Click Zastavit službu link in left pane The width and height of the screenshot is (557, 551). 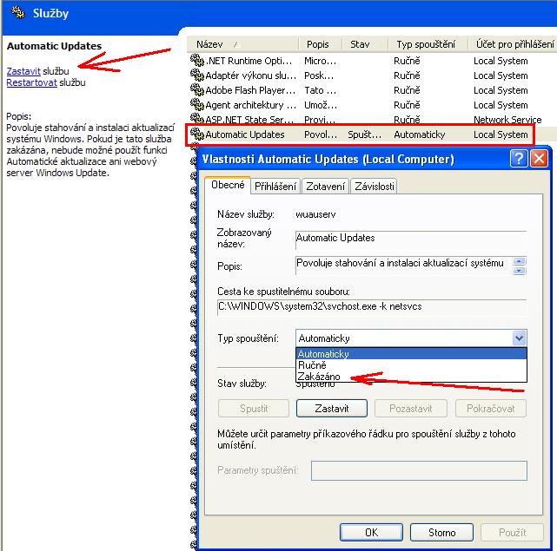pyautogui.click(x=23, y=71)
